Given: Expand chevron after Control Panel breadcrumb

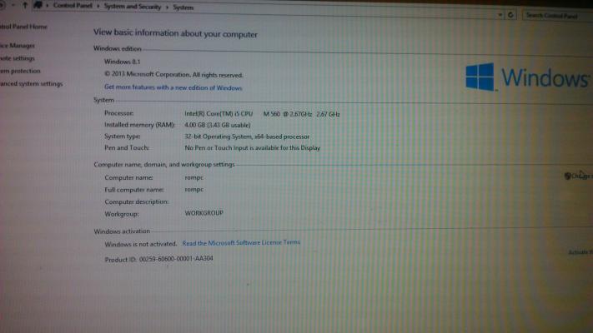Looking at the screenshot, I should [98, 6].
